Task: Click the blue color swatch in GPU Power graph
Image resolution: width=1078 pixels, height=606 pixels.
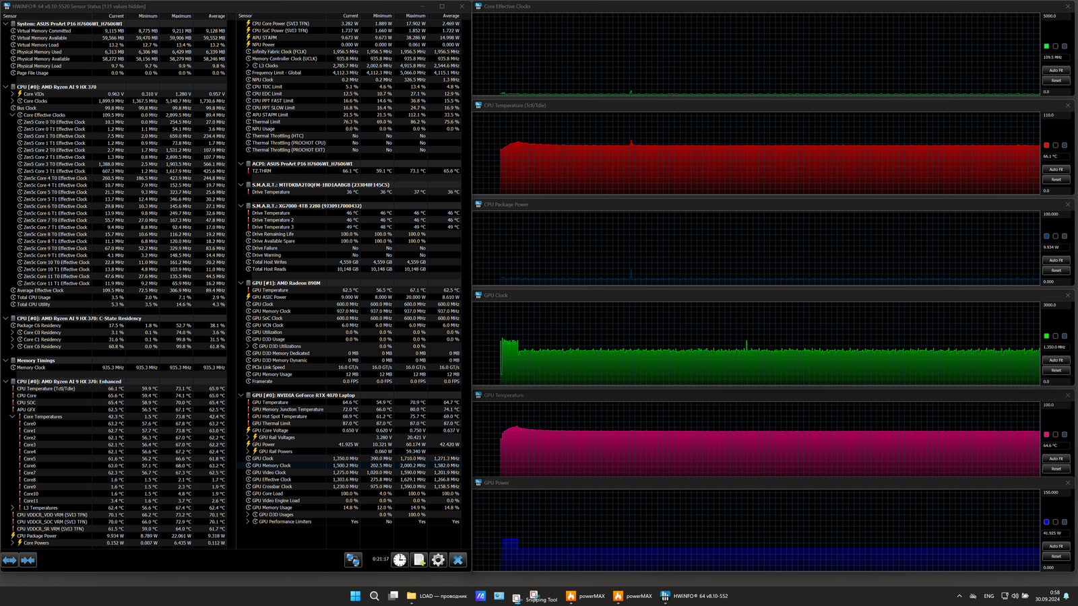Action: (x=1046, y=522)
